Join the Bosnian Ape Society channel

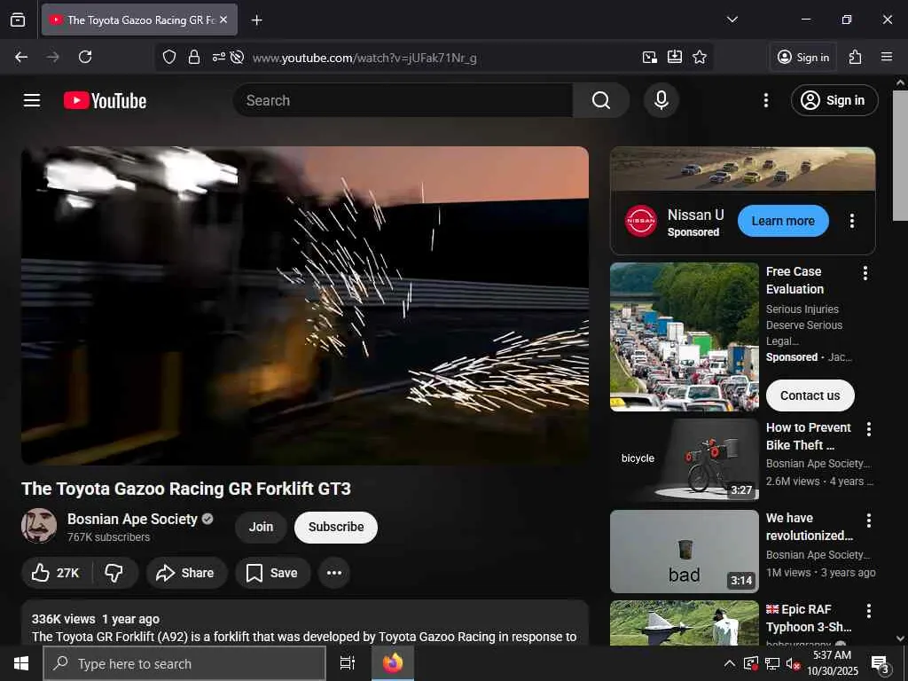tap(261, 527)
